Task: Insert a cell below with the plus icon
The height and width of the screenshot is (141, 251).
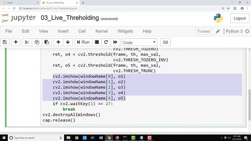Action: tap(16, 42)
